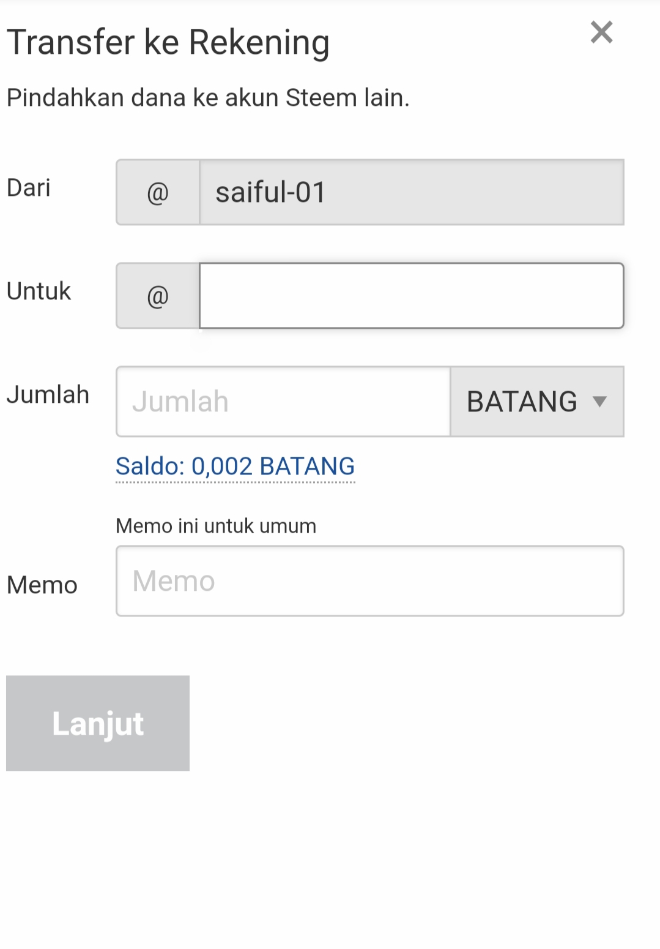Close the Transfer ke Rekening dialog
The image size is (660, 949).
601,32
